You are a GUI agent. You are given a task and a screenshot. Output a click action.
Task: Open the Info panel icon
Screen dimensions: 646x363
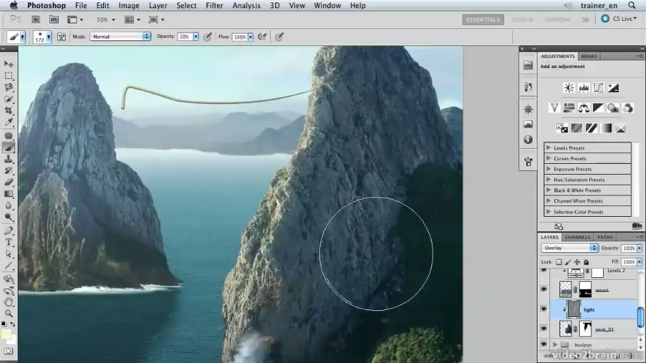click(x=528, y=140)
